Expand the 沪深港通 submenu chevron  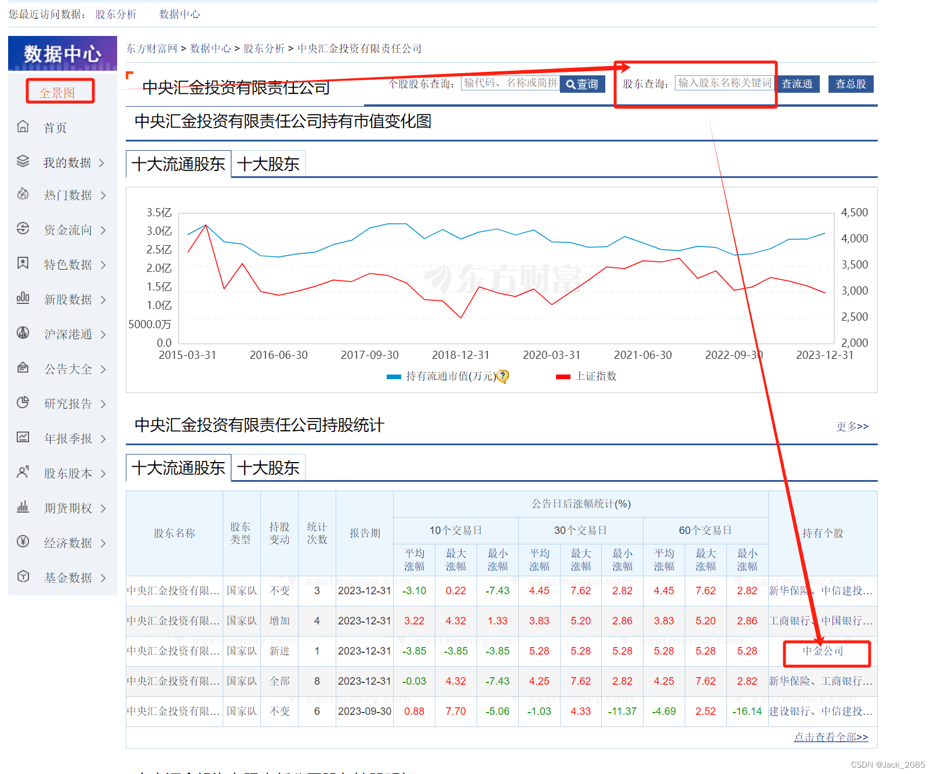pos(103,335)
